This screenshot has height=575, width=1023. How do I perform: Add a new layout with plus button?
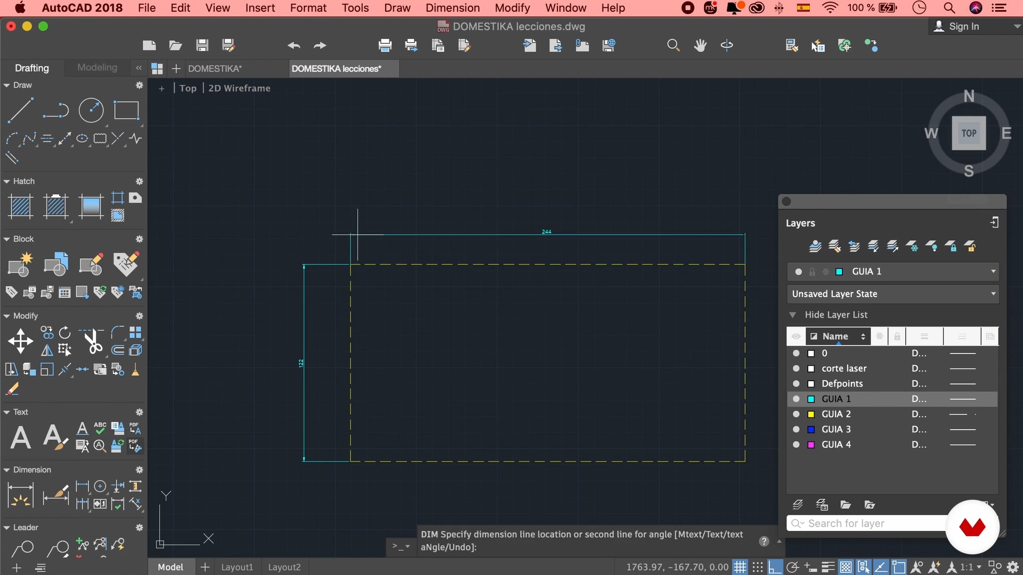tap(205, 567)
